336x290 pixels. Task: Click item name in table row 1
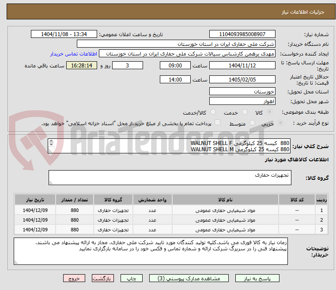(225, 210)
